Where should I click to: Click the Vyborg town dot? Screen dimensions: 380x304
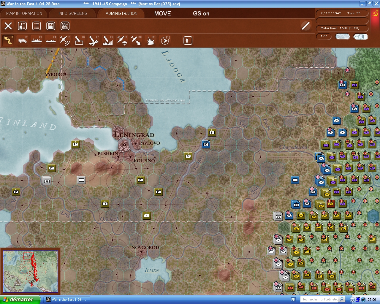(65, 74)
